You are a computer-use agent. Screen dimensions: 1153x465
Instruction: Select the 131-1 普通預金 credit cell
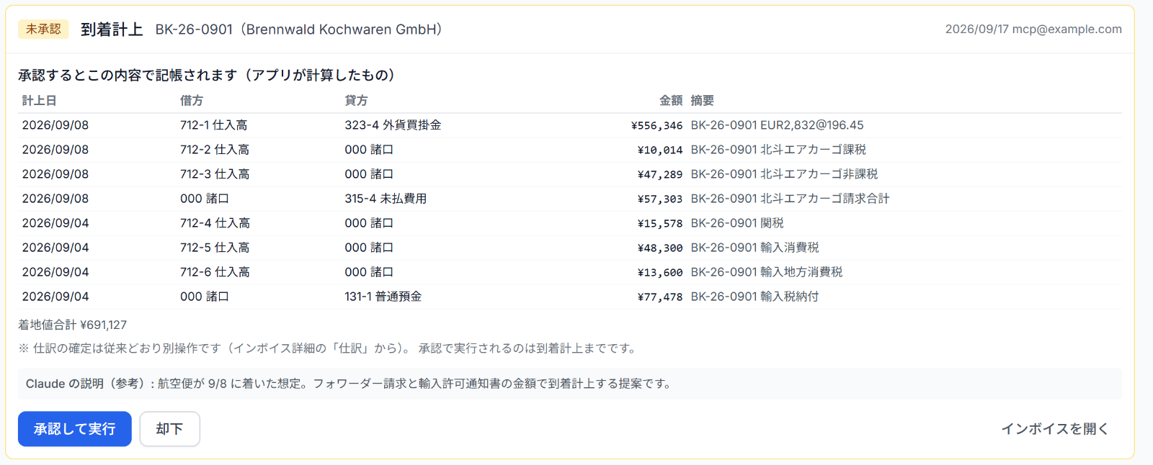click(x=383, y=297)
